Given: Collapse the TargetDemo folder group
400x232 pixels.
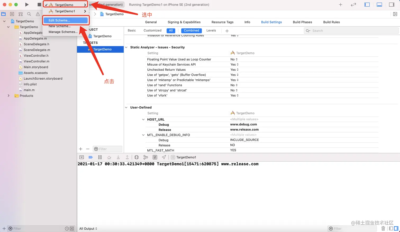Looking at the screenshot, I should [x=8, y=27].
